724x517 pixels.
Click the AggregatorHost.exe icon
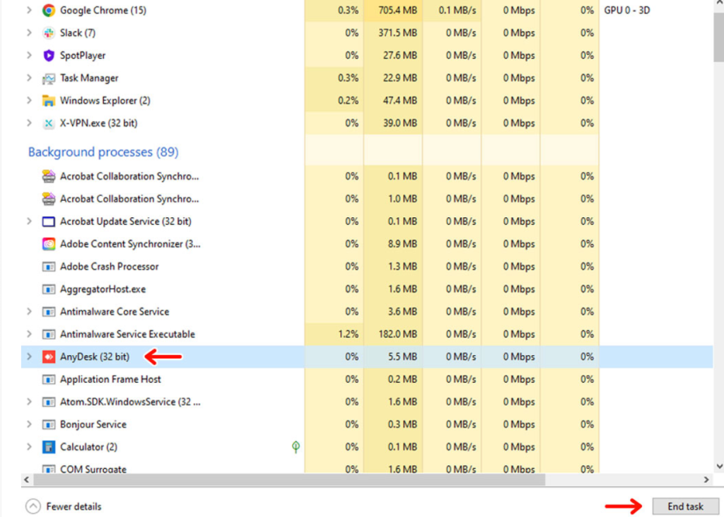coord(49,289)
